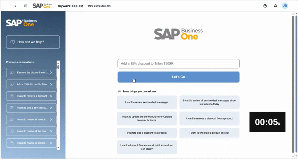
Task: Click the back arrow in top bar
Action: point(15,6)
